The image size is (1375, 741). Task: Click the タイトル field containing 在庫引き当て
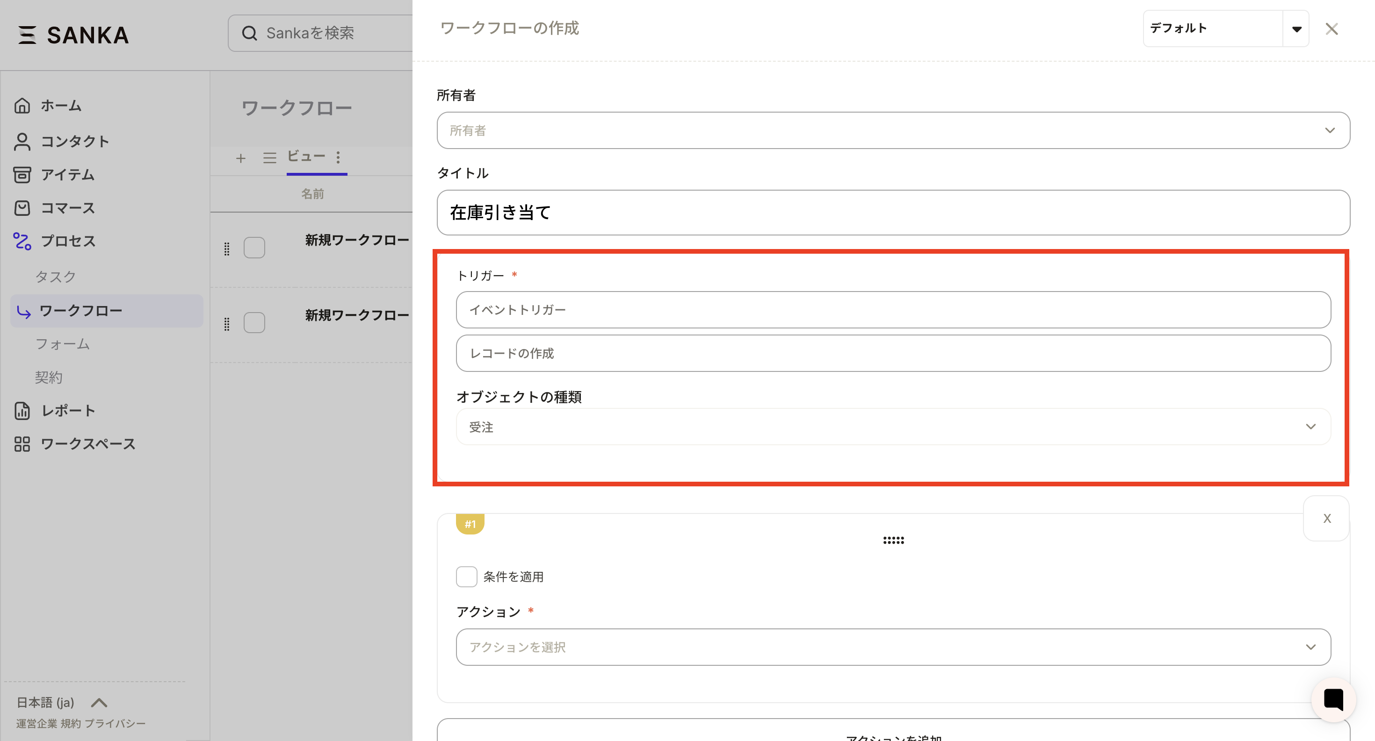893,213
